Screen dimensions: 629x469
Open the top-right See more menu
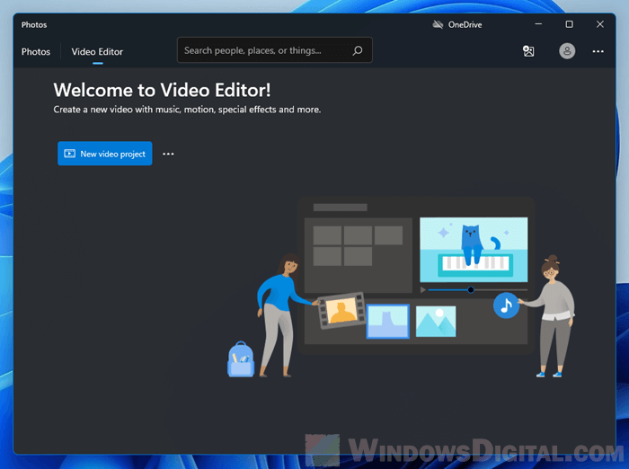click(x=598, y=51)
